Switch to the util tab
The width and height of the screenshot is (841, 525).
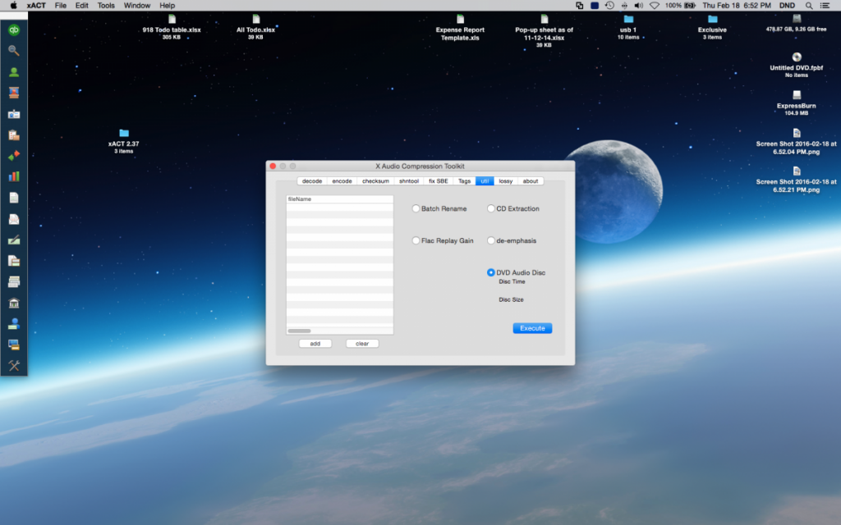[x=485, y=181]
